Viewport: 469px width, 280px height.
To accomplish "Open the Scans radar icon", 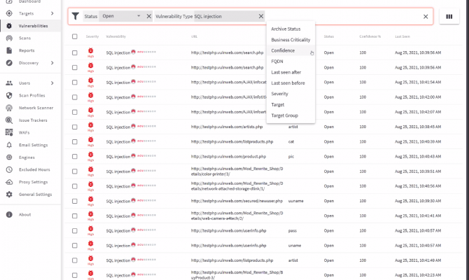I will 9,38.
